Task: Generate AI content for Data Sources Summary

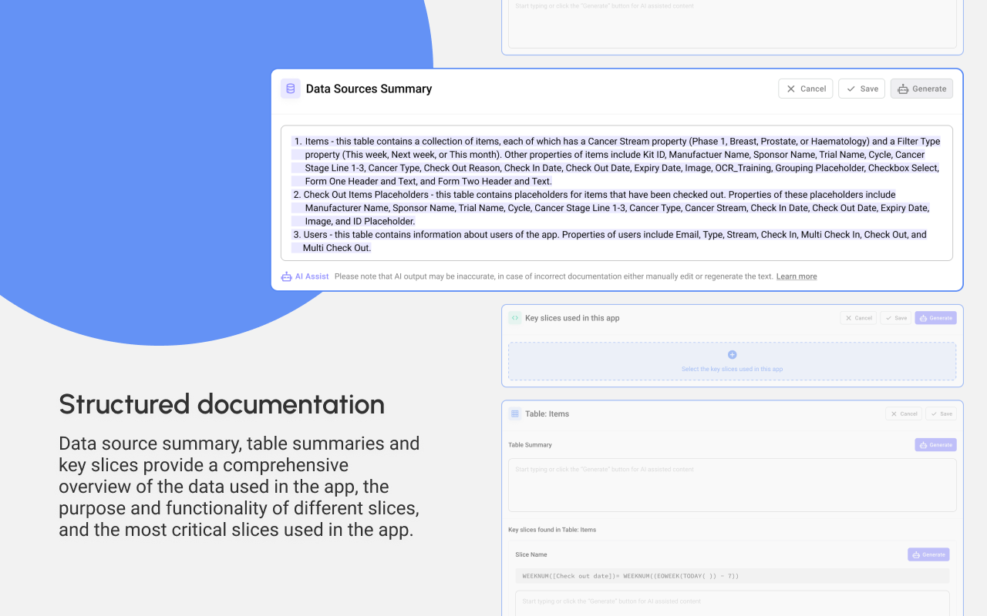Action: (x=921, y=88)
